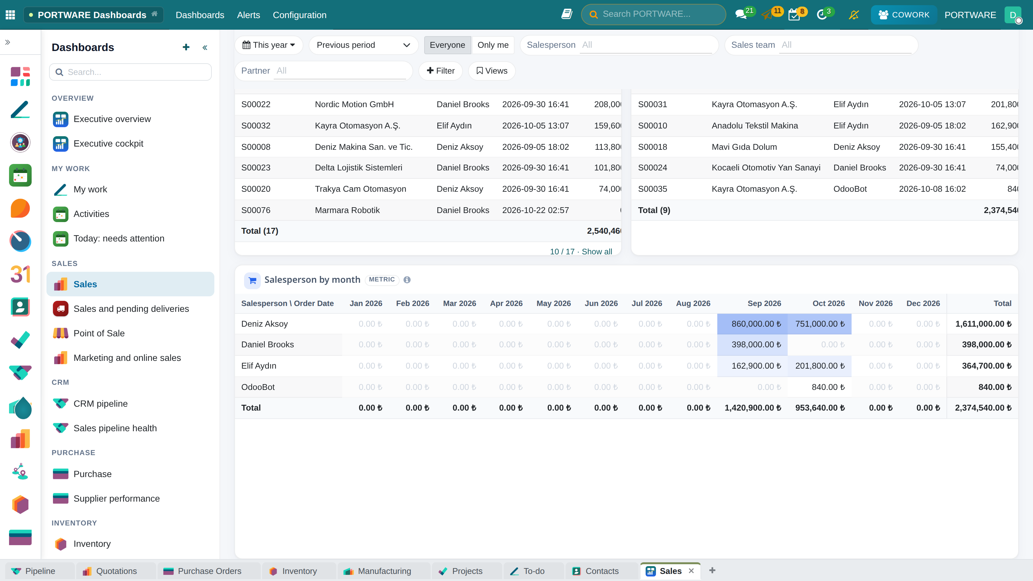Close the Sales bottom tab

click(x=691, y=571)
